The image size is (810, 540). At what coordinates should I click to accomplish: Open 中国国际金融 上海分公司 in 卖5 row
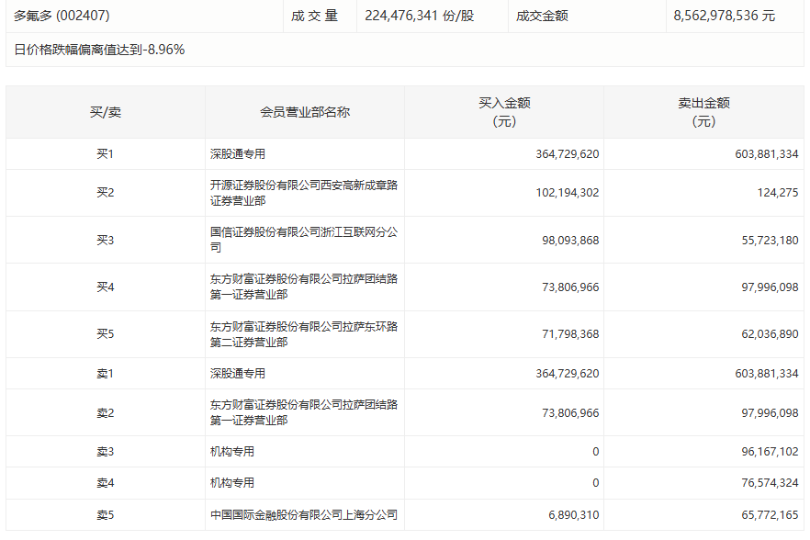303,515
